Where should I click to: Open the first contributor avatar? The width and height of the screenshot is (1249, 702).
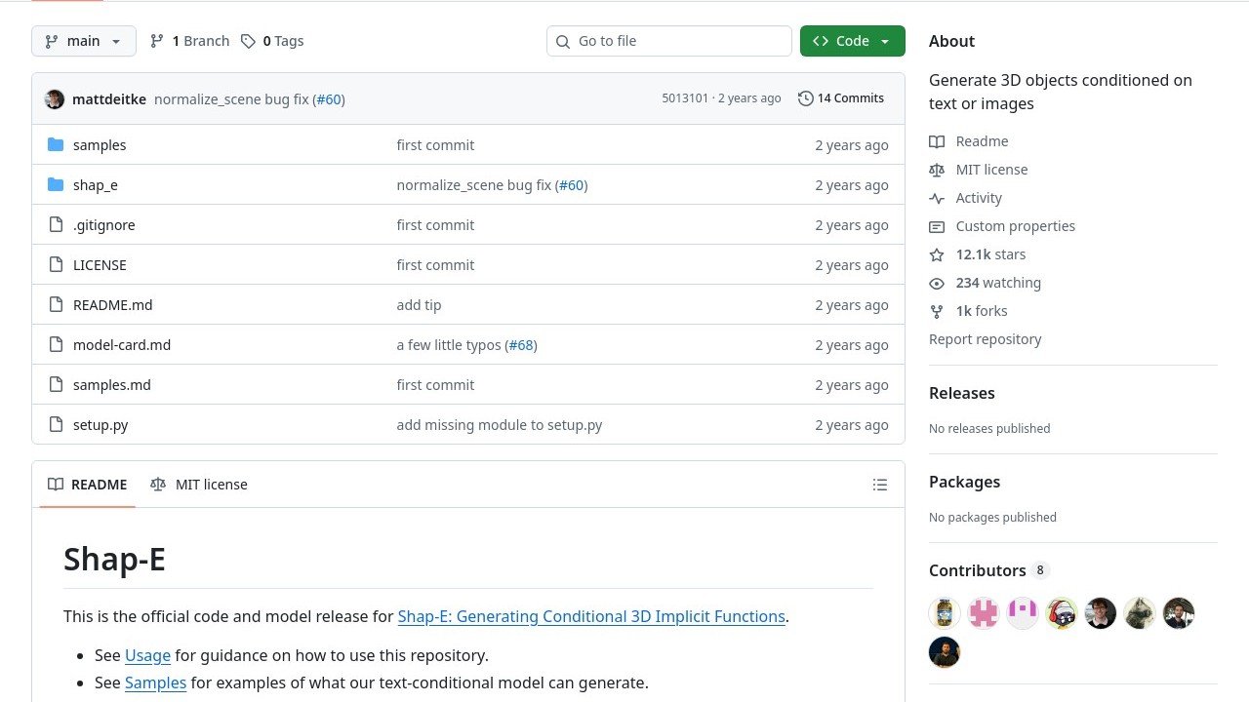click(945, 613)
